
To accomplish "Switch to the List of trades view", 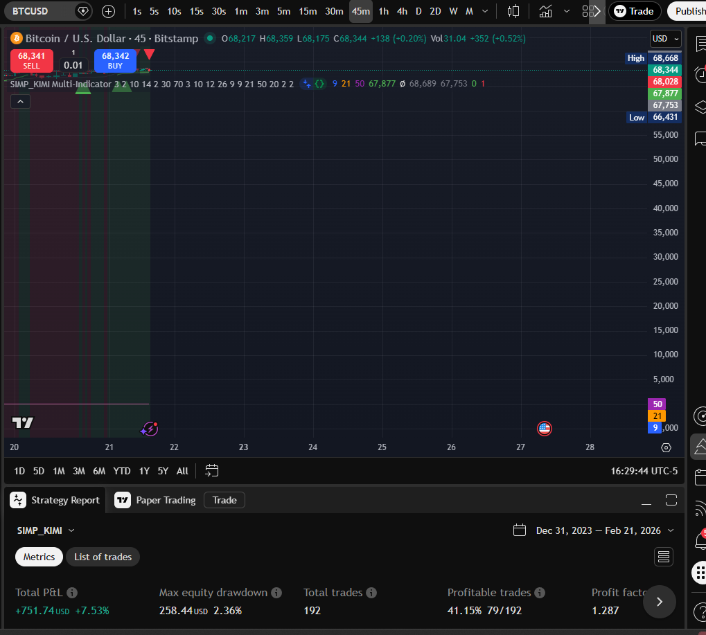I will point(103,556).
